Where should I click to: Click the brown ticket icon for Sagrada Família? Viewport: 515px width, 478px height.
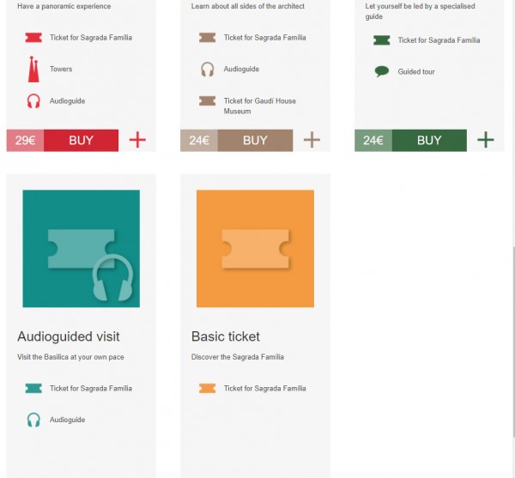point(207,38)
